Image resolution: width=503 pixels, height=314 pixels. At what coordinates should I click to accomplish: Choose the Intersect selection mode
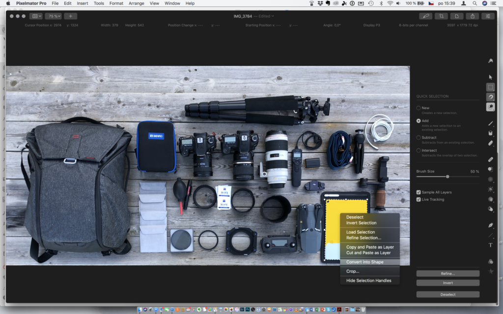(x=419, y=150)
